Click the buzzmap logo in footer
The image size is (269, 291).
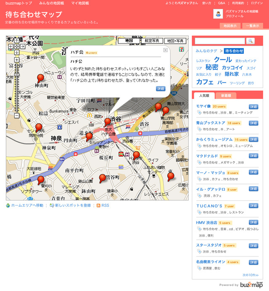coord(251,285)
